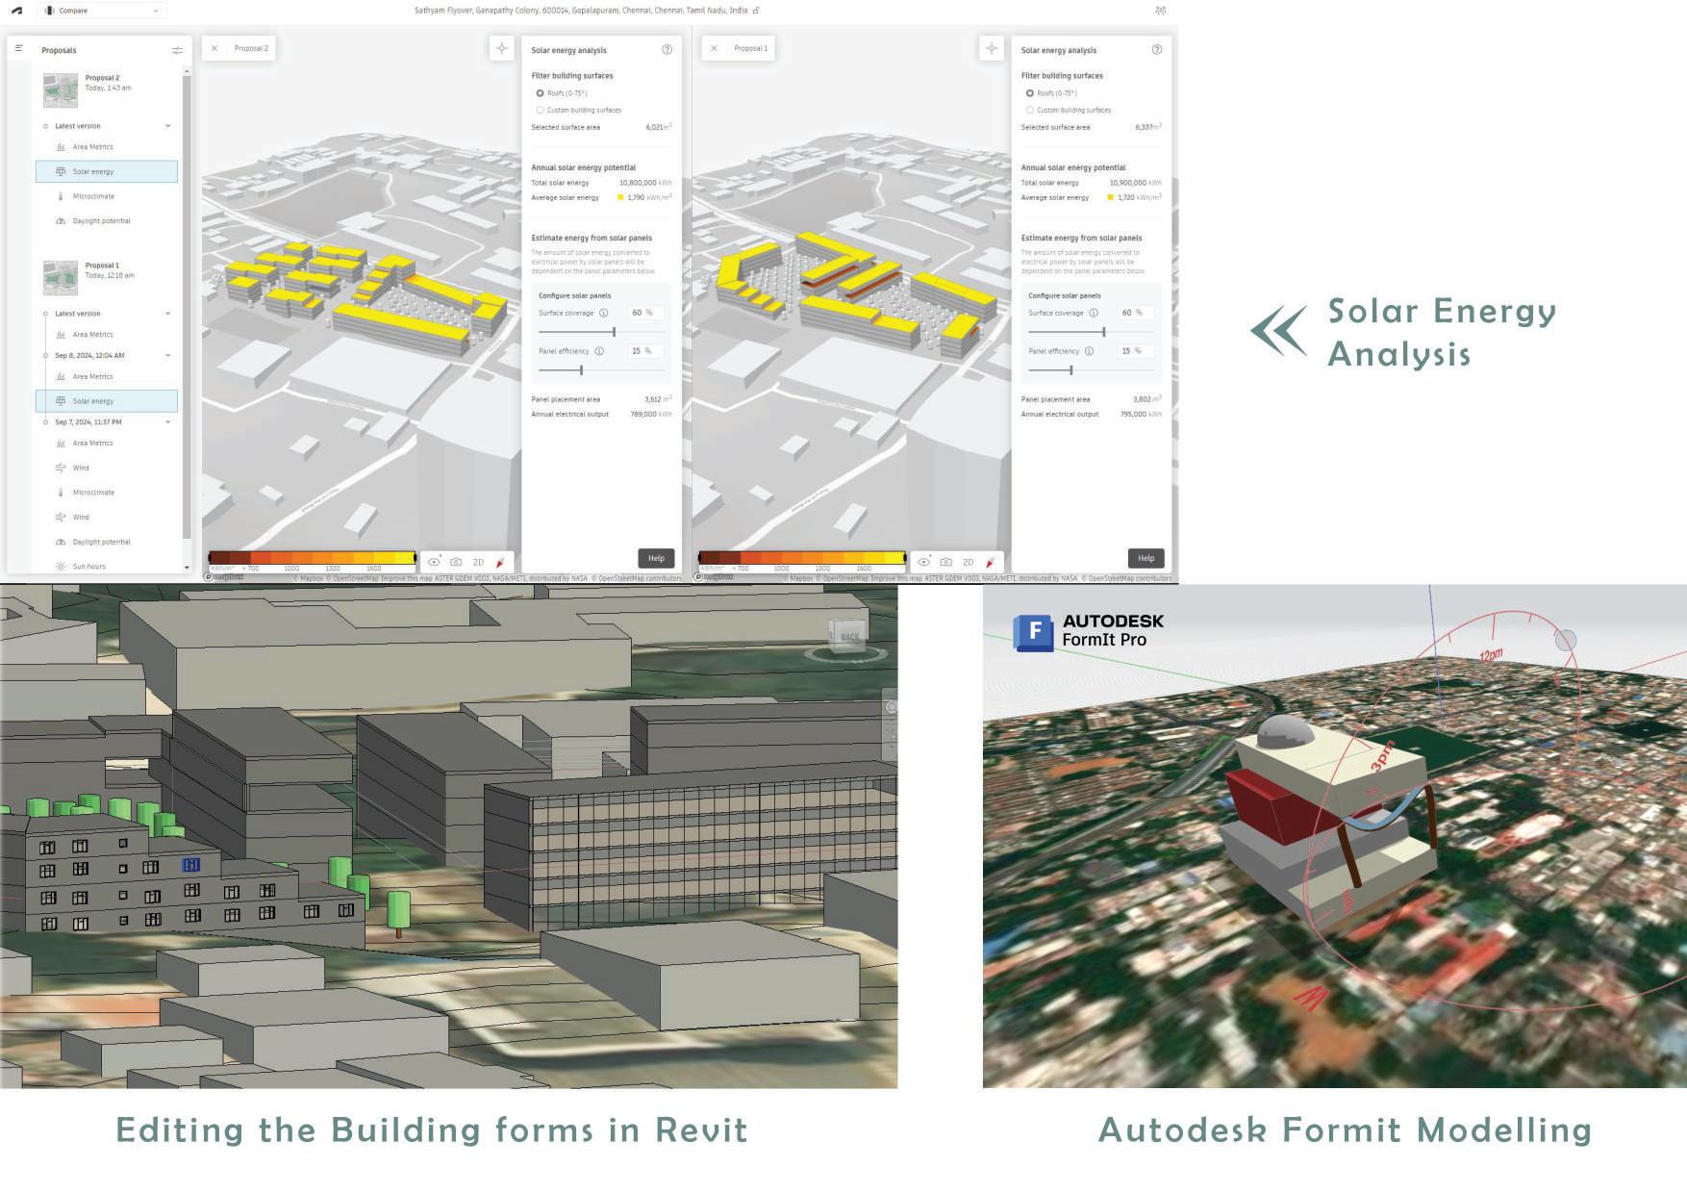
Task: Click the Panel efficiency slider for Proposal 2
Action: point(601,370)
